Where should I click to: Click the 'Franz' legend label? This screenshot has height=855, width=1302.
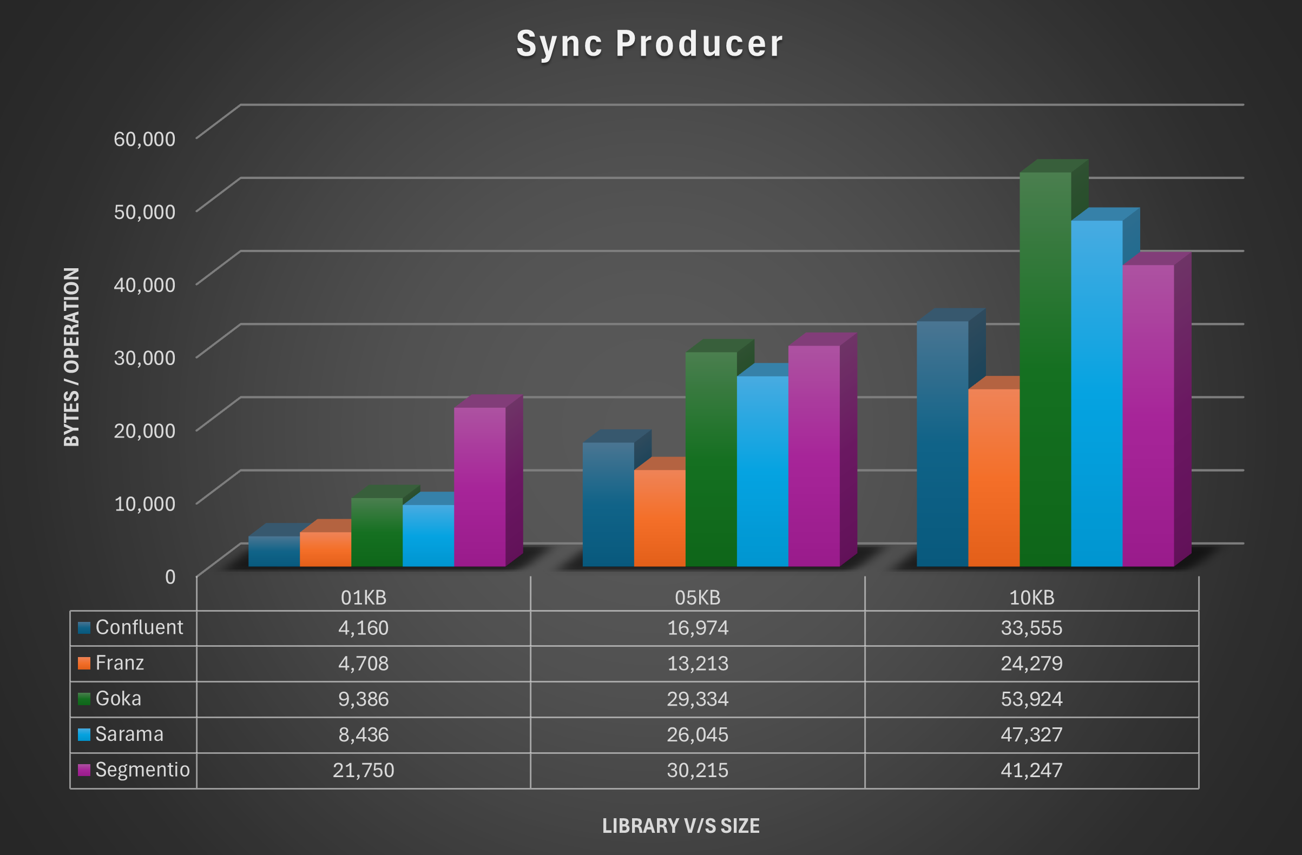pyautogui.click(x=119, y=662)
